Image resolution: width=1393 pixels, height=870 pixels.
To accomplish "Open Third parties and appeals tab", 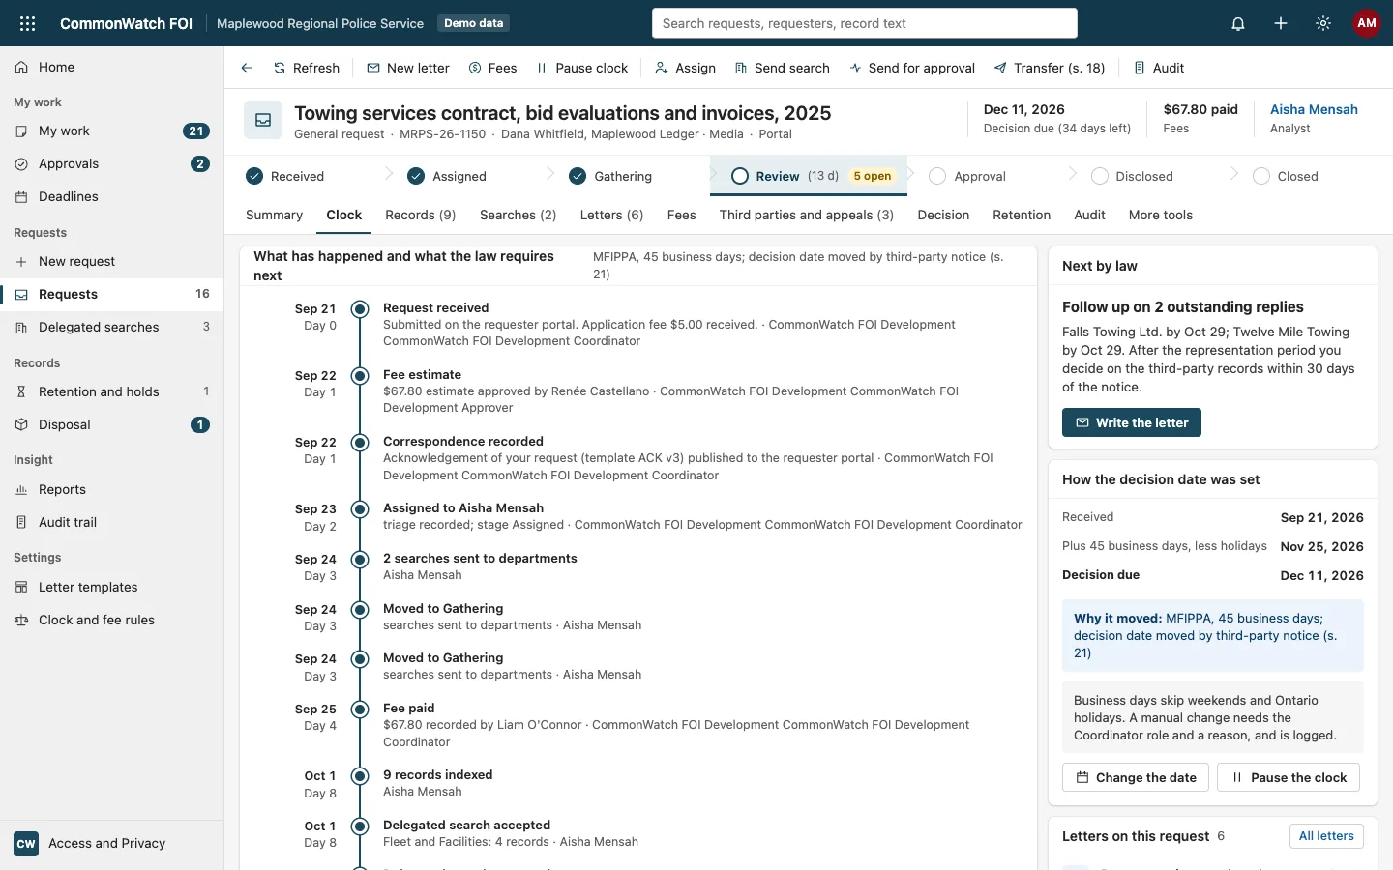I will [x=806, y=215].
